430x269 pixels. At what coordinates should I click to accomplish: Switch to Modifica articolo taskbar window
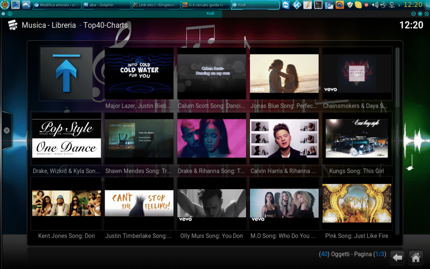(57, 5)
